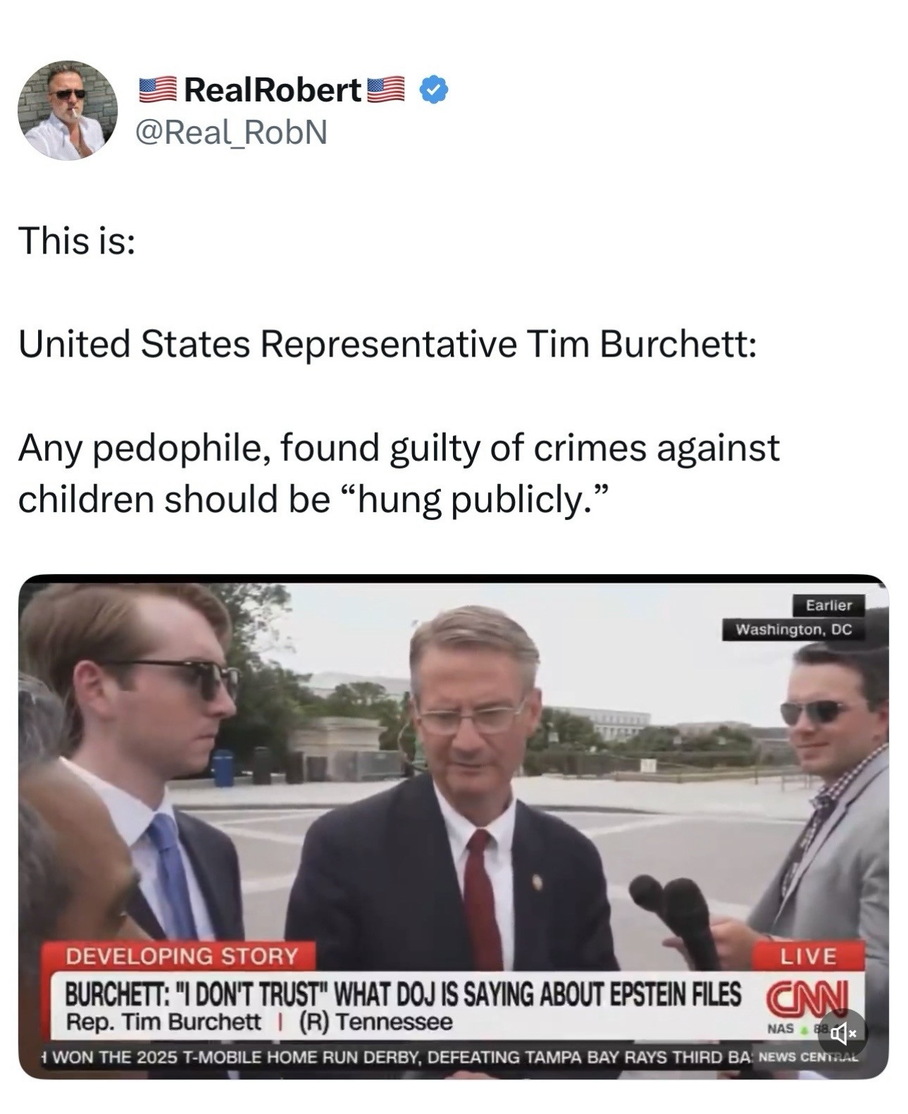Play the embedded CNN video
Image resolution: width=908 pixels, height=1114 pixels.
coord(454,826)
